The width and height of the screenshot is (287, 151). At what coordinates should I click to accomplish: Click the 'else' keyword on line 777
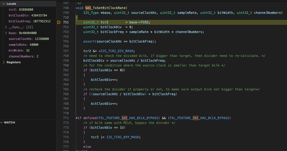click(x=87, y=147)
